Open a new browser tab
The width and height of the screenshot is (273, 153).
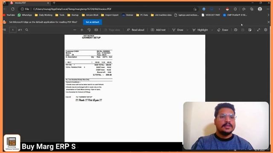click(54, 3)
